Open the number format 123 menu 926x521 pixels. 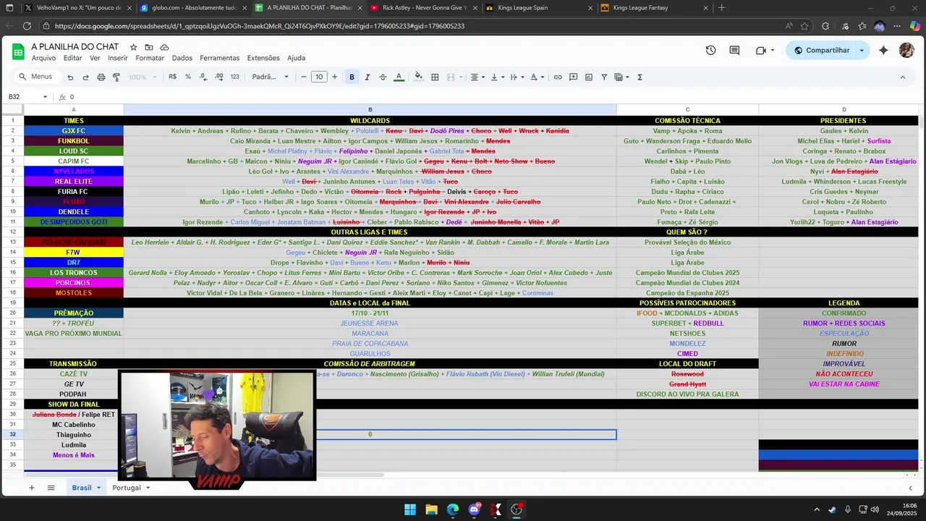coord(234,77)
